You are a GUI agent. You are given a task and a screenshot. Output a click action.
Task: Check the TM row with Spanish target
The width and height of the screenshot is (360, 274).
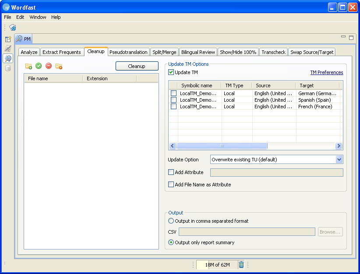point(173,100)
